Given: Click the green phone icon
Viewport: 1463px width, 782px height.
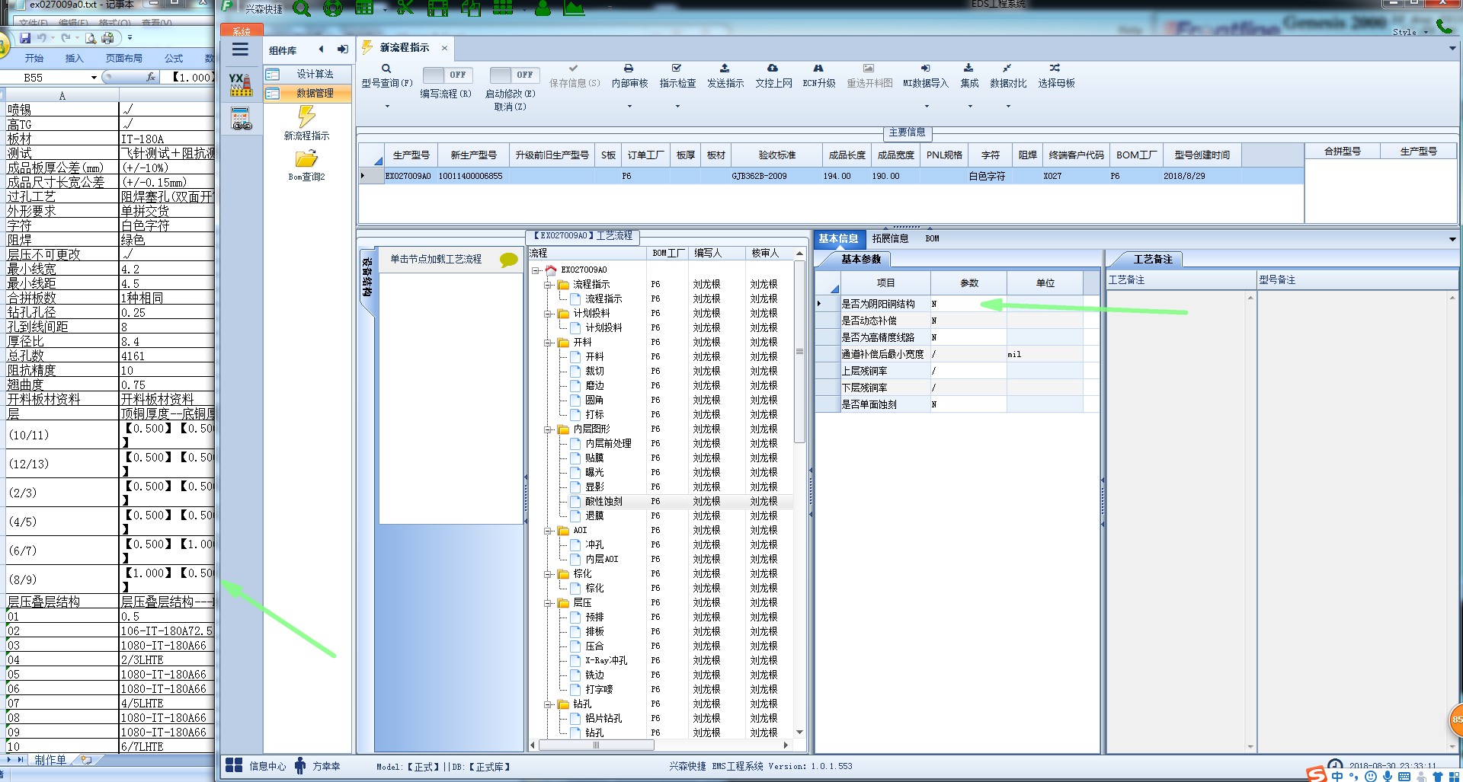Looking at the screenshot, I should (x=1444, y=26).
